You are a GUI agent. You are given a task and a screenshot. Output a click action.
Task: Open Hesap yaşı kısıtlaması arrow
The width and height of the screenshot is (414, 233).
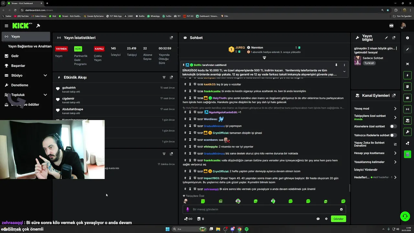click(395, 153)
